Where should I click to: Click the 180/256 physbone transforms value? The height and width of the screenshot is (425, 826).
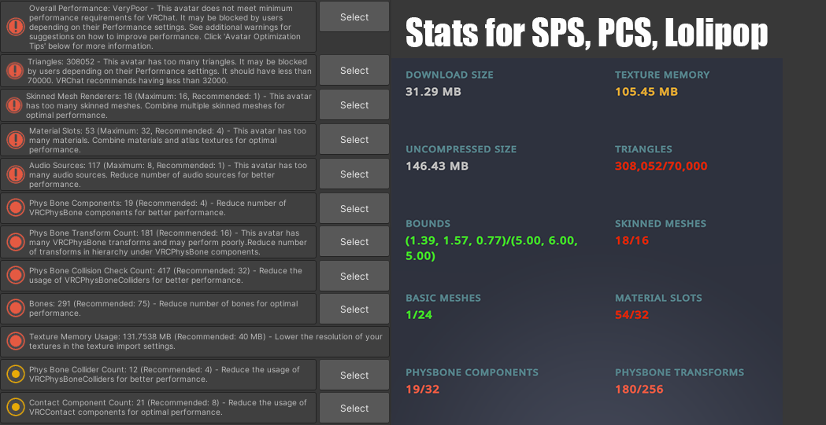[x=639, y=390]
